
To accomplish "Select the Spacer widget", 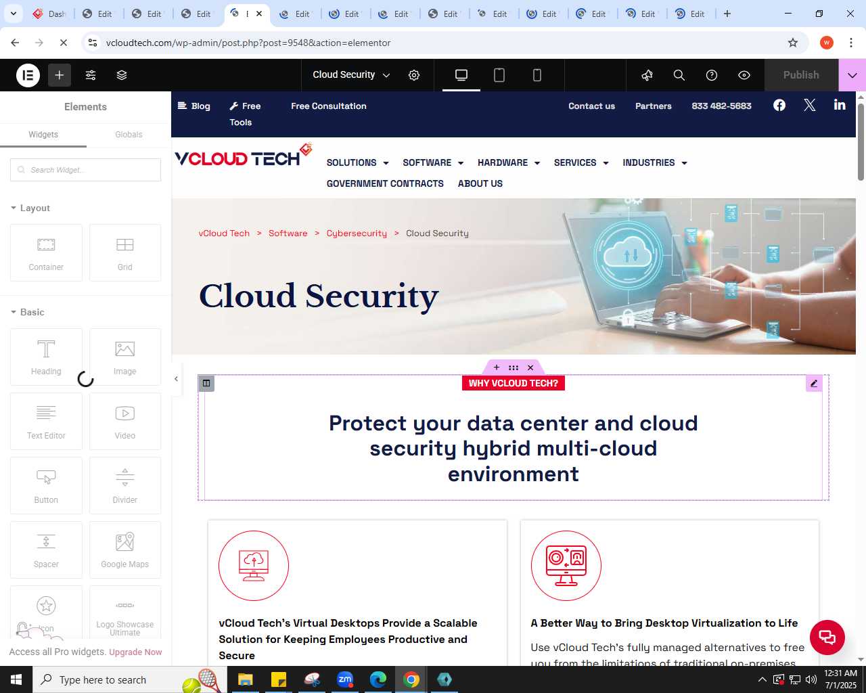I will tap(46, 550).
